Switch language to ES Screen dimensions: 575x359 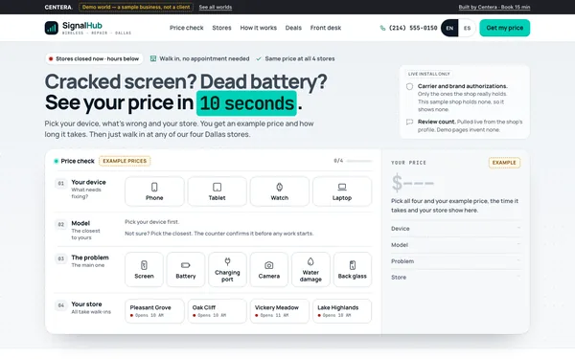point(467,28)
